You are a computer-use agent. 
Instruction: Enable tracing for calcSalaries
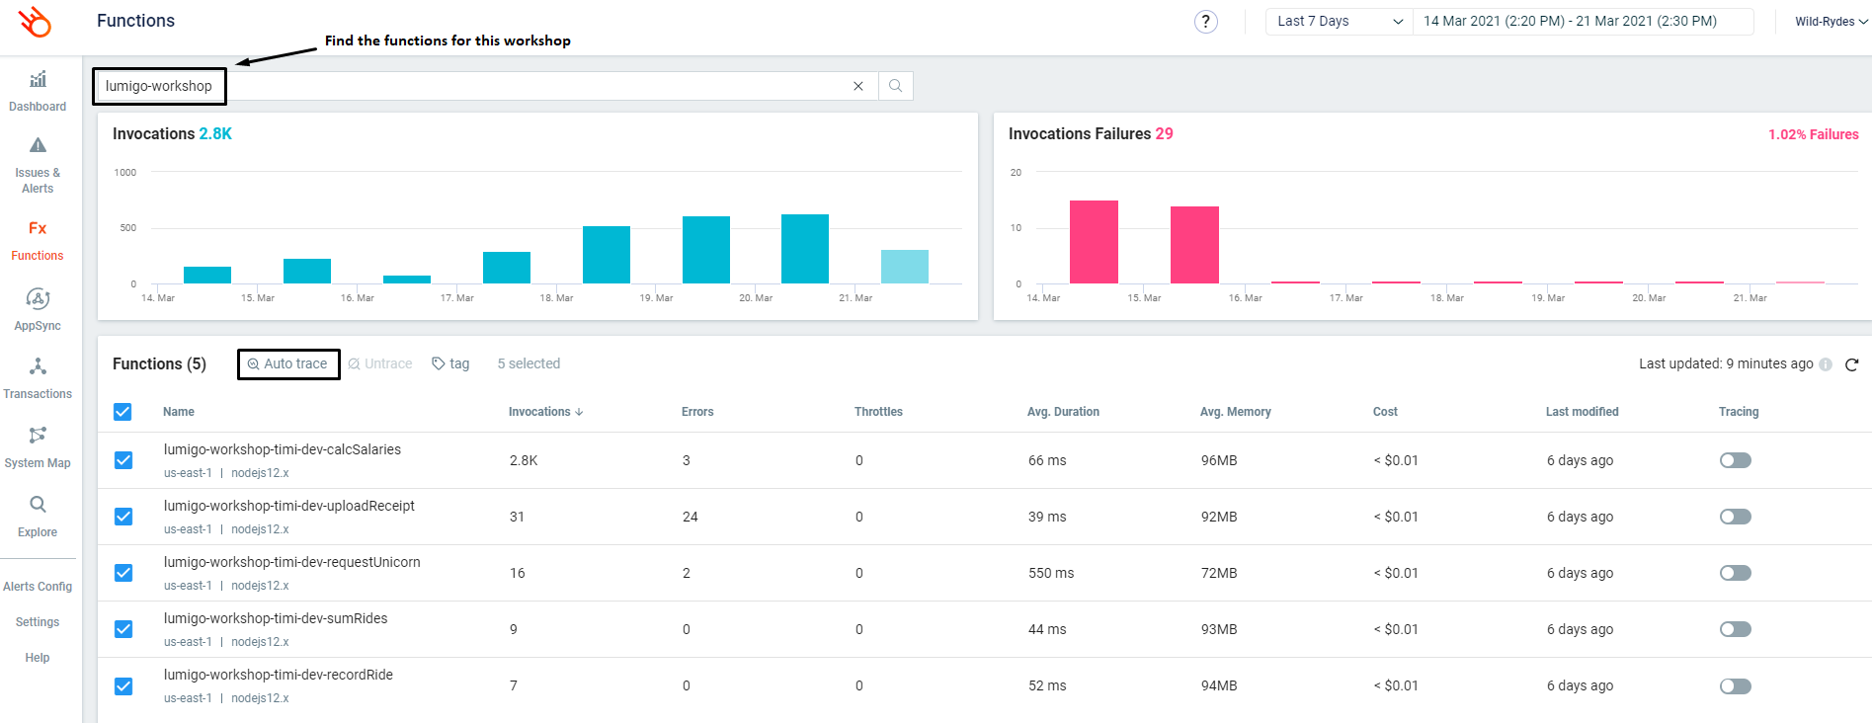coord(1736,460)
